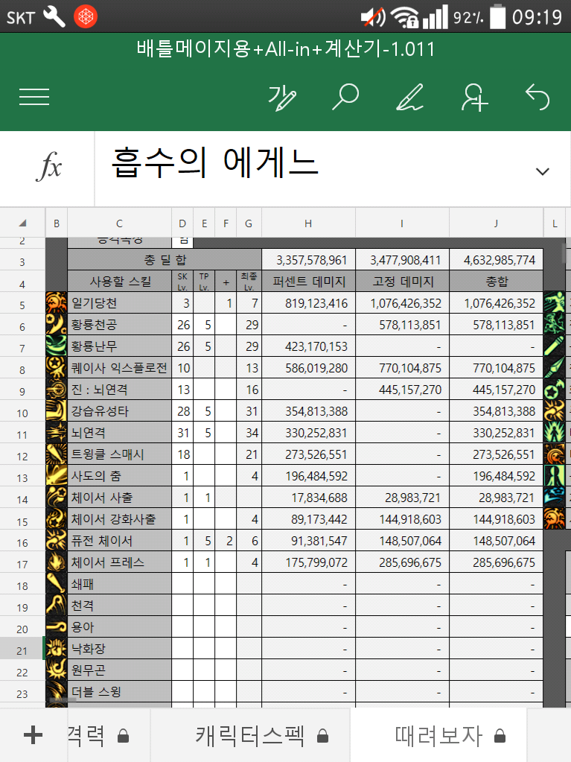This screenshot has height=762, width=571.
Task: Tap the select-all corner triangle
Action: point(22,223)
